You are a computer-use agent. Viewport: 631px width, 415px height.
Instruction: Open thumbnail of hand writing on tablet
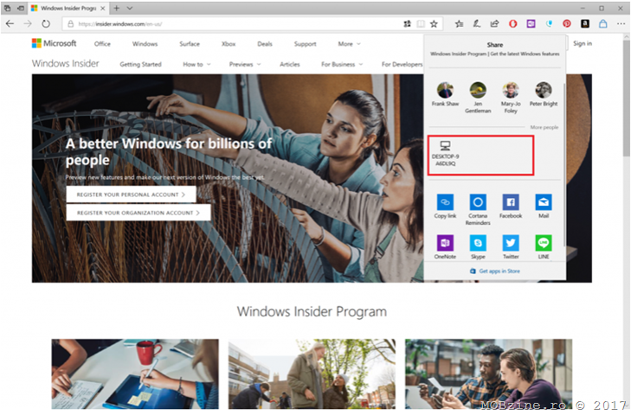[x=135, y=374]
